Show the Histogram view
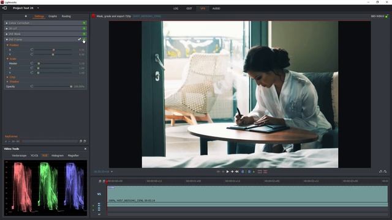The width and height of the screenshot is (392, 220). point(58,155)
